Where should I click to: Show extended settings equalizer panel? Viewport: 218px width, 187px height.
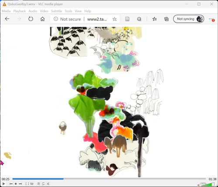pos(32,183)
